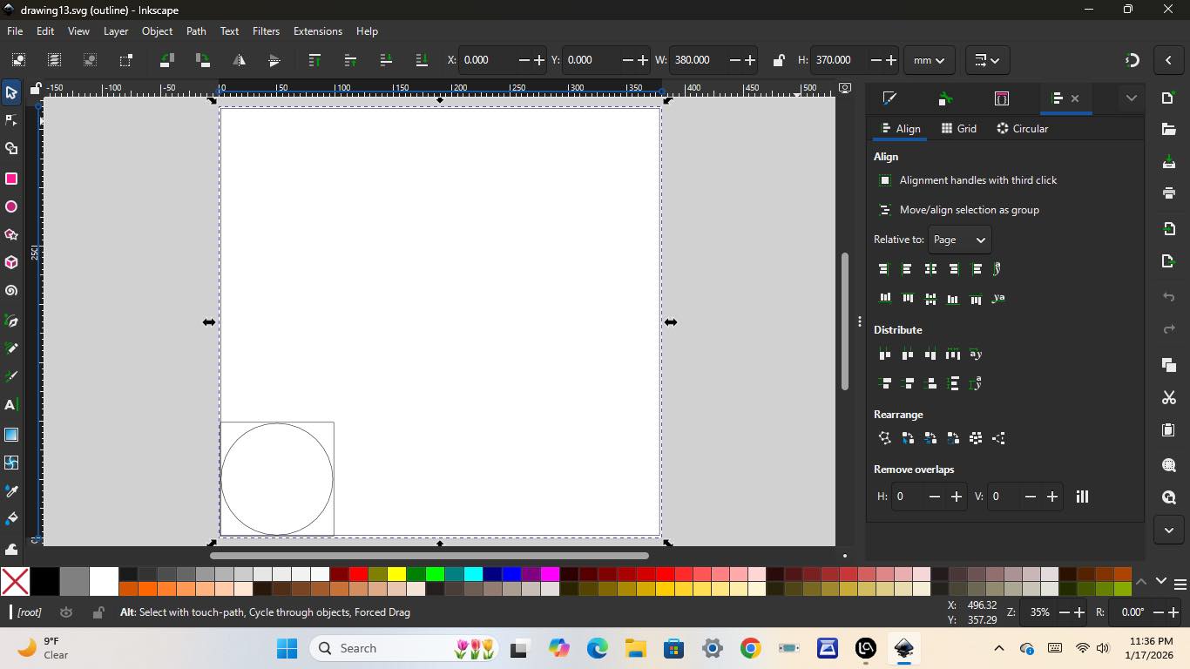Click the W width input field
The width and height of the screenshot is (1190, 669).
698,60
